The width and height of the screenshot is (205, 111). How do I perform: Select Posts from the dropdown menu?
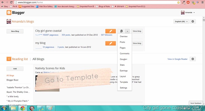pos(122,42)
